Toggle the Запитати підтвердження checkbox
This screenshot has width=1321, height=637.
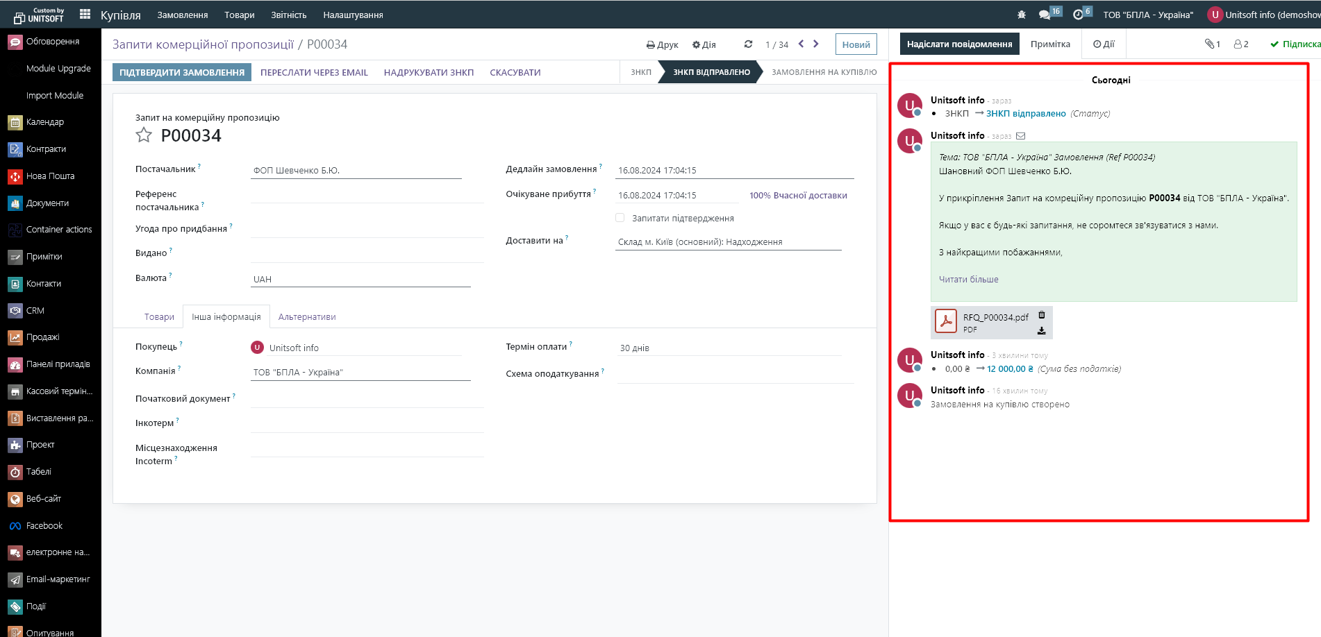(620, 218)
